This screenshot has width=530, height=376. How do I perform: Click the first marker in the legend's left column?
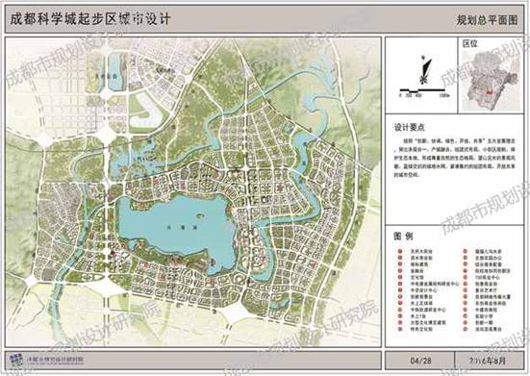click(400, 251)
